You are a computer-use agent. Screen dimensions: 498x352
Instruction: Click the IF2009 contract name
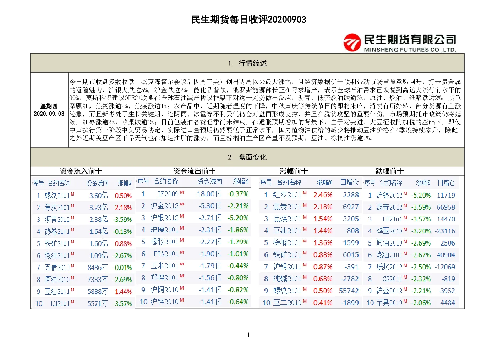(168, 194)
